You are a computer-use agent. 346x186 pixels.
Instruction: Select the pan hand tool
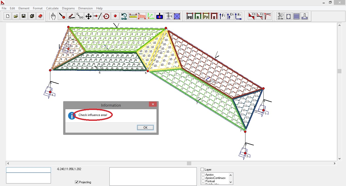(x=53, y=16)
